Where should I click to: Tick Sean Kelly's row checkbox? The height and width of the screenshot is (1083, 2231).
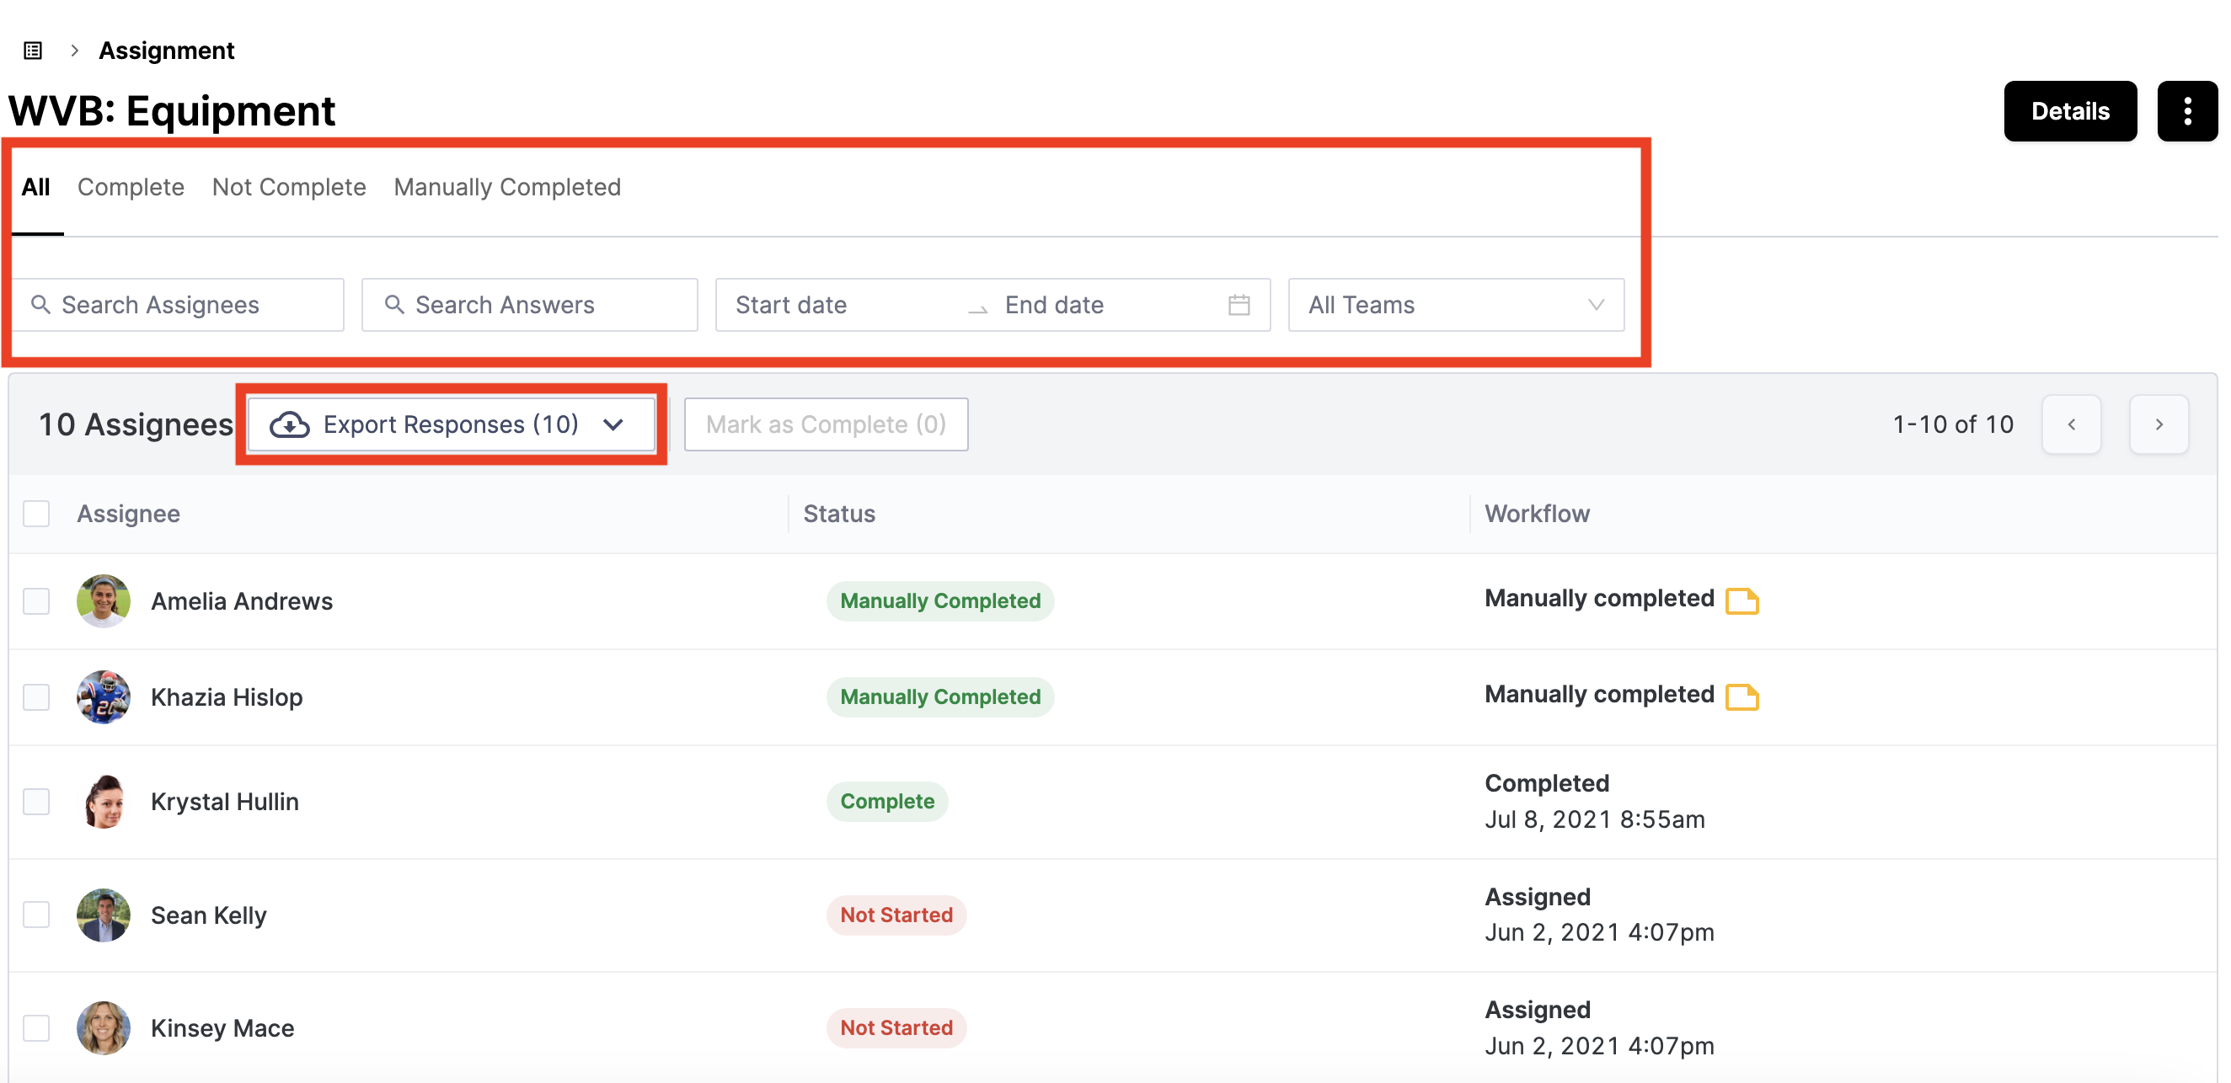[36, 915]
